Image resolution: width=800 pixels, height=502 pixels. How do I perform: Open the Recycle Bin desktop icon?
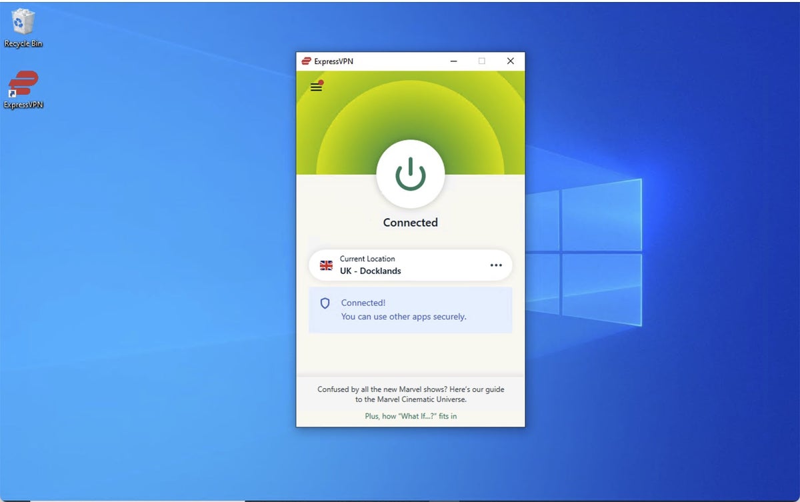click(x=23, y=28)
